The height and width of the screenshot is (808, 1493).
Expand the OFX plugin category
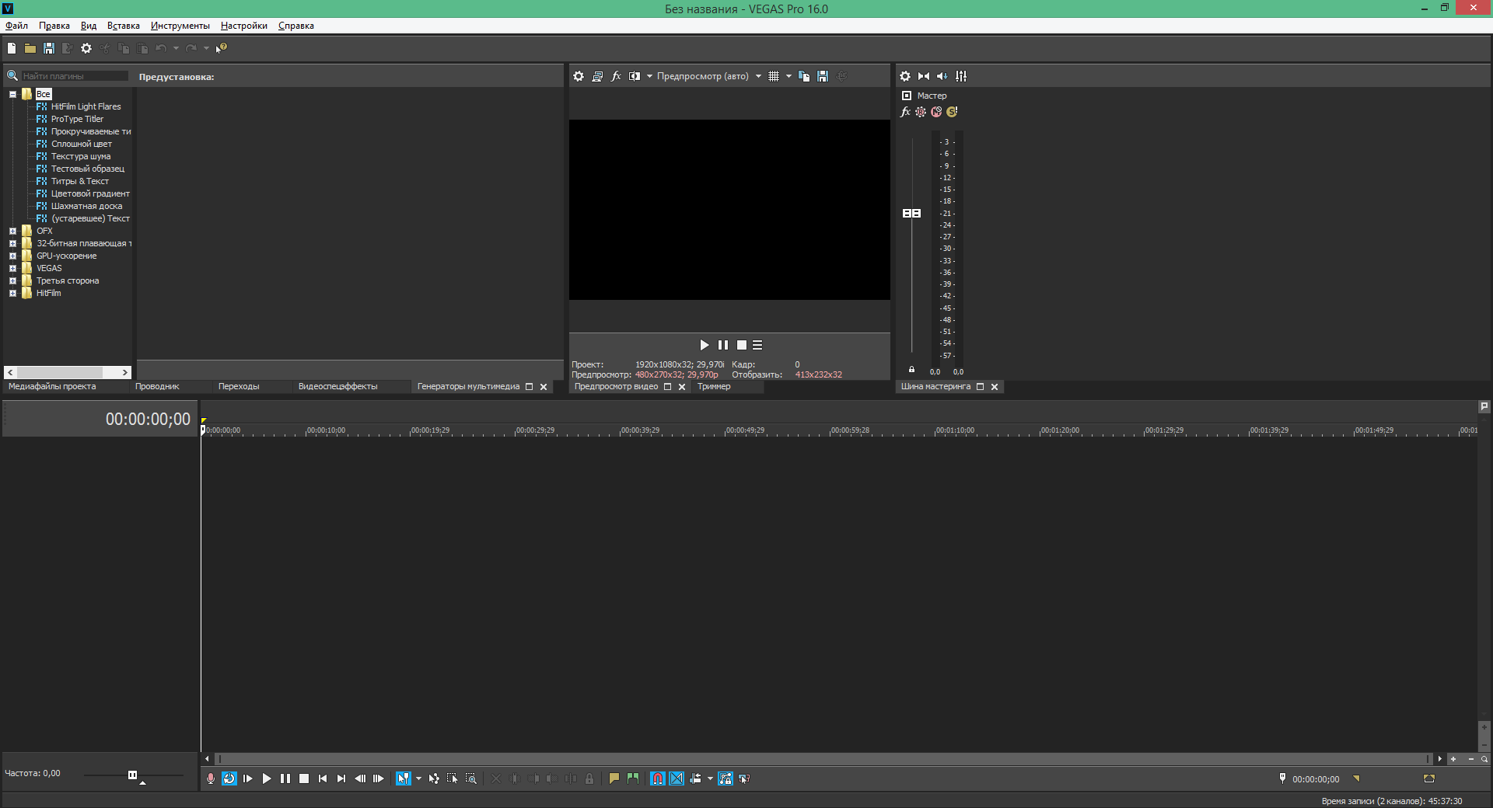tap(12, 231)
